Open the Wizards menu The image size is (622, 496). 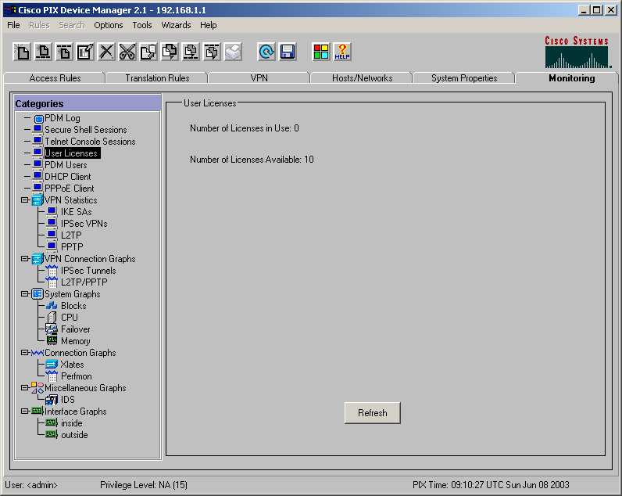tap(176, 25)
